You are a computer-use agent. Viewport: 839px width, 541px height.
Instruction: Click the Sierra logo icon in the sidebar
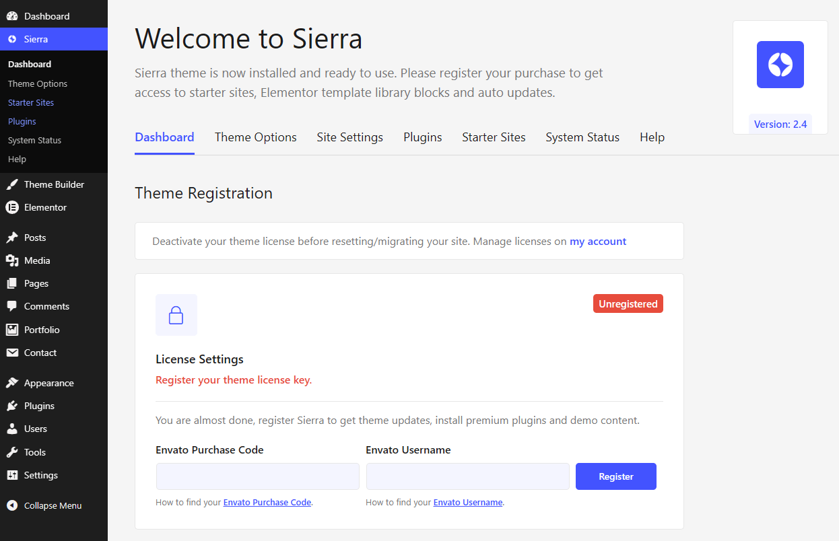tap(12, 39)
